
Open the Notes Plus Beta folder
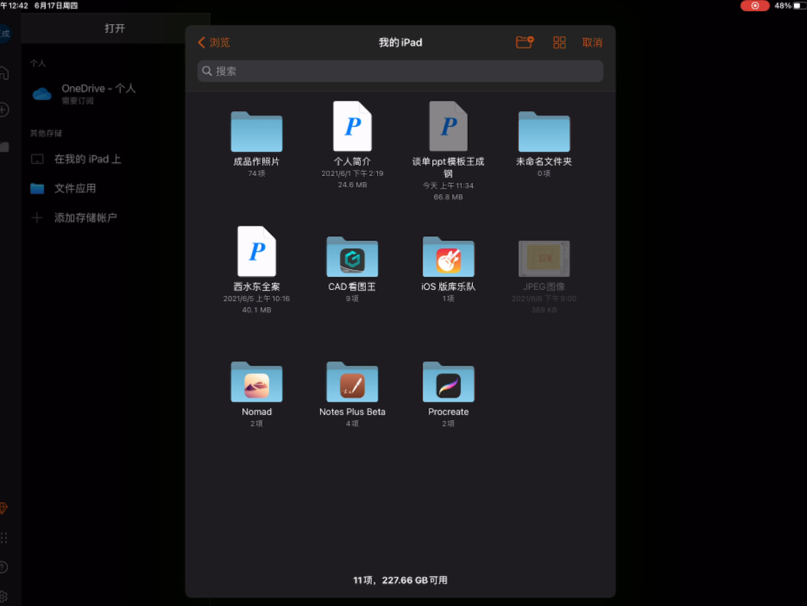tap(352, 382)
